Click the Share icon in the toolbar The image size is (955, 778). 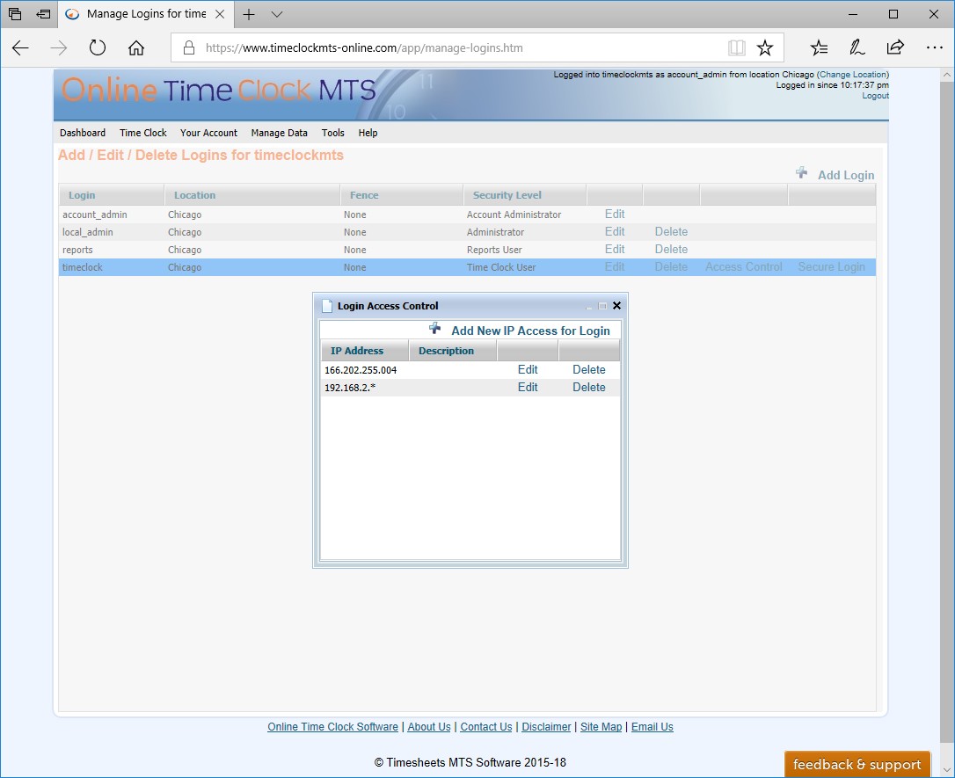pyautogui.click(x=895, y=48)
